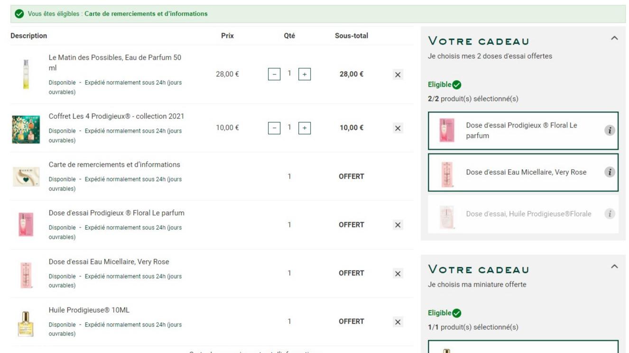Image resolution: width=629 pixels, height=353 pixels.
Task: Select Dose d'essai Huile Prodigieuse Florale gift
Action: click(523, 214)
